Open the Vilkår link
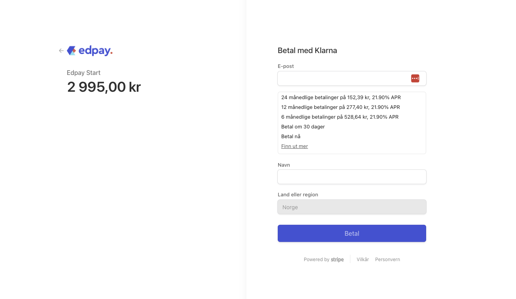The width and height of the screenshot is (516, 299). (x=362, y=260)
